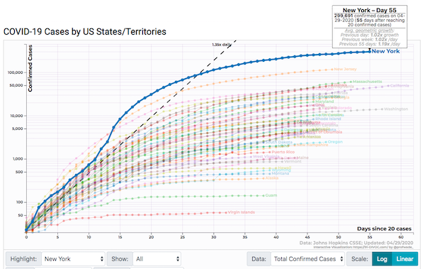Viewport: 425px width, 269px height.
Task: Click the Virgin Islands series label
Action: pyautogui.click(x=242, y=212)
